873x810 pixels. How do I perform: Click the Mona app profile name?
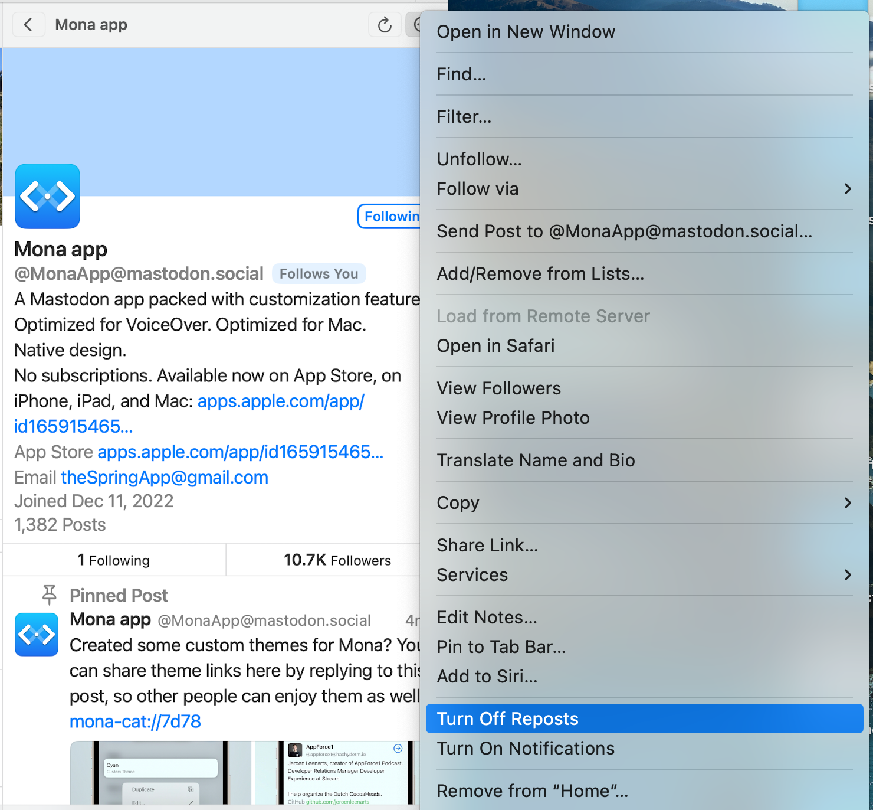[x=61, y=250]
